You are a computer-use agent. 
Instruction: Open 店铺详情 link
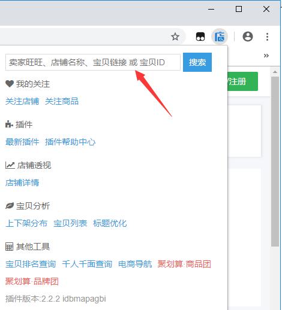pyautogui.click(x=22, y=183)
